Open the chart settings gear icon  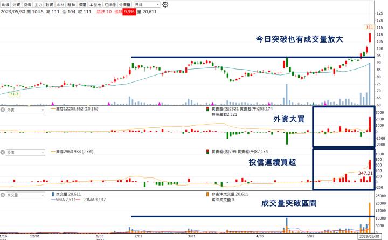click(165, 4)
